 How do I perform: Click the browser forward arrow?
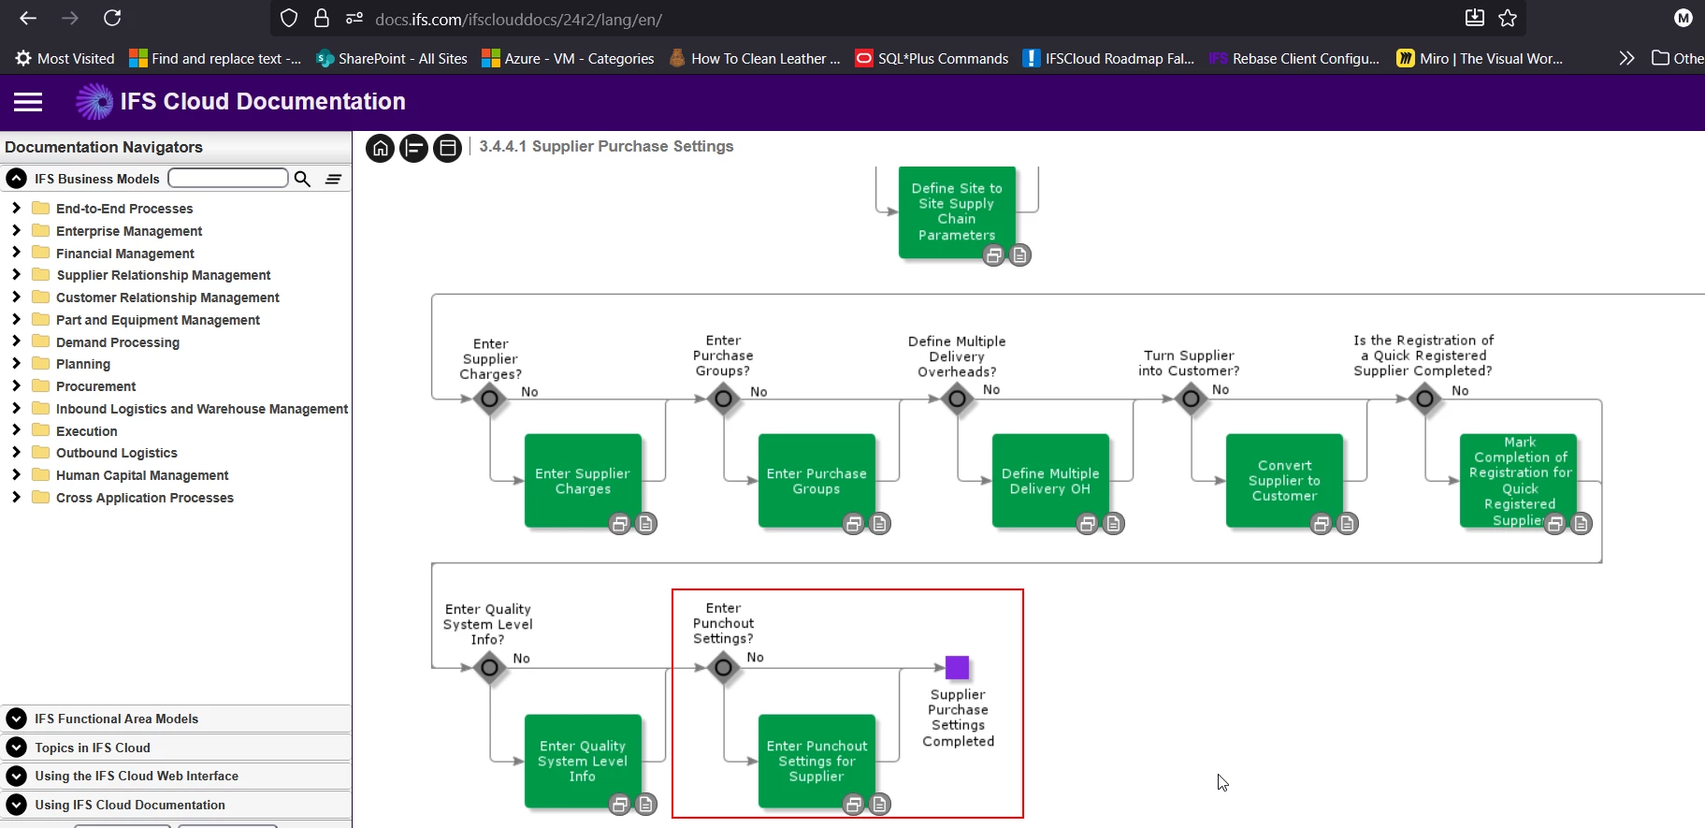[70, 18]
